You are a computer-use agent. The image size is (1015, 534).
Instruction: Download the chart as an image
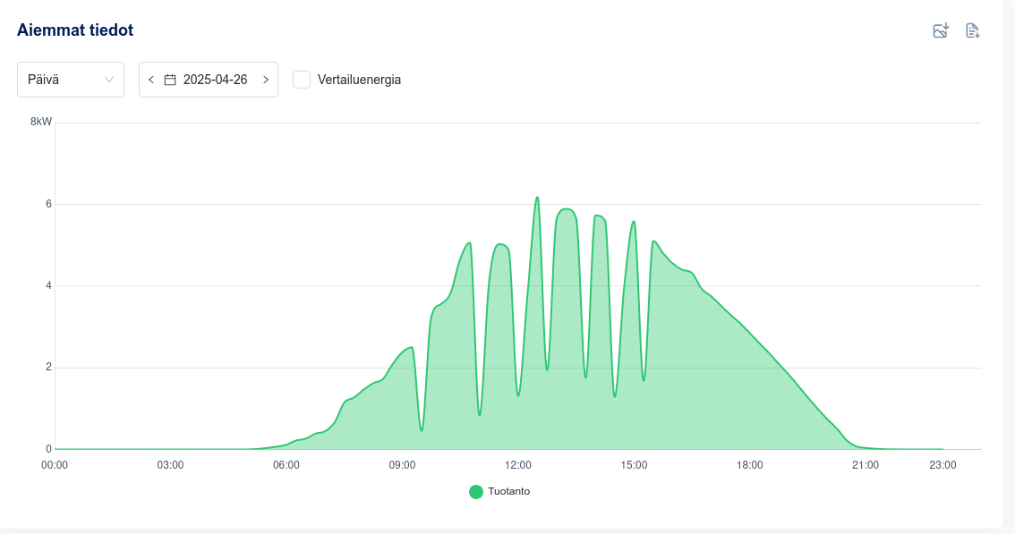(940, 30)
